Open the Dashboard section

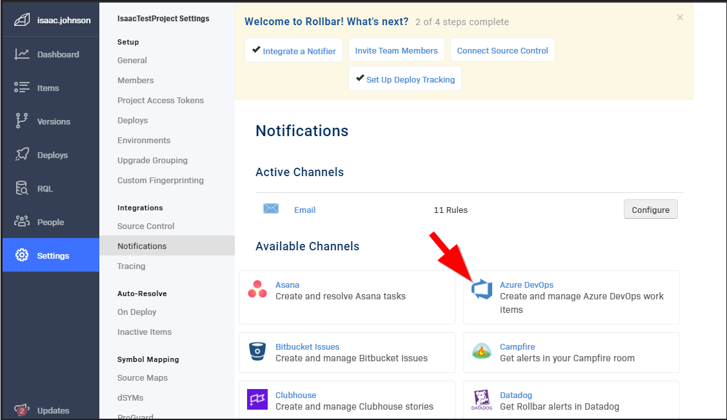pos(58,54)
